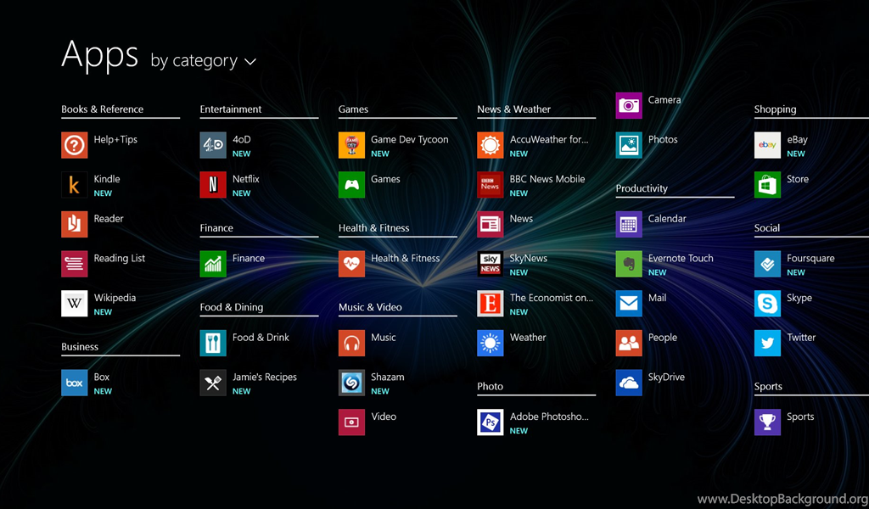Open the Reader app icon
The width and height of the screenshot is (869, 509).
pyautogui.click(x=75, y=224)
